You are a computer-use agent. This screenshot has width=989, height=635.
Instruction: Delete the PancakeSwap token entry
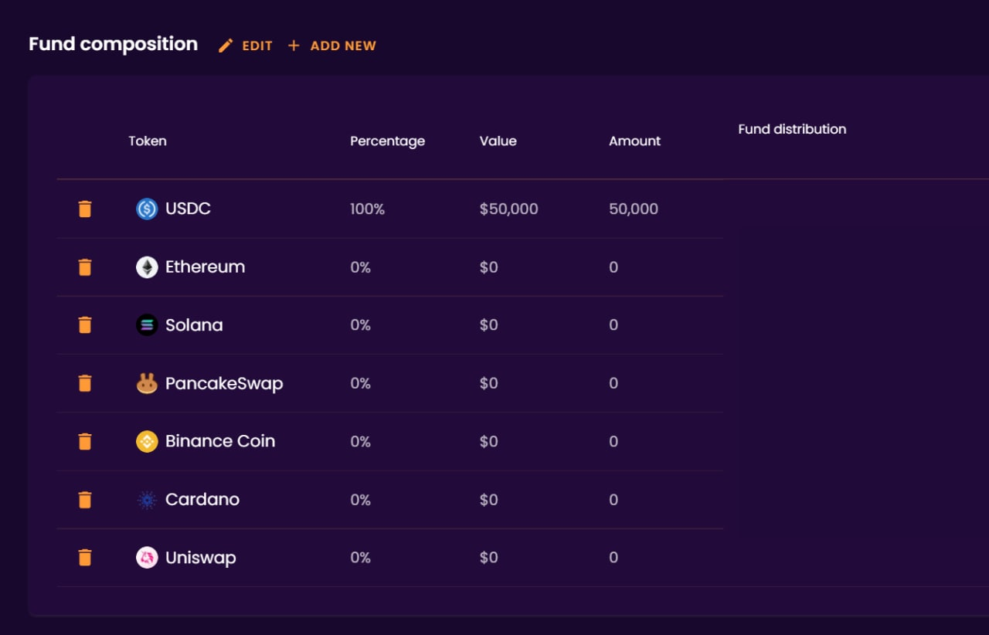[x=85, y=383]
